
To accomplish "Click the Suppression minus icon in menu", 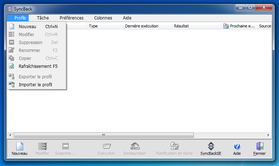I will (x=12, y=42).
